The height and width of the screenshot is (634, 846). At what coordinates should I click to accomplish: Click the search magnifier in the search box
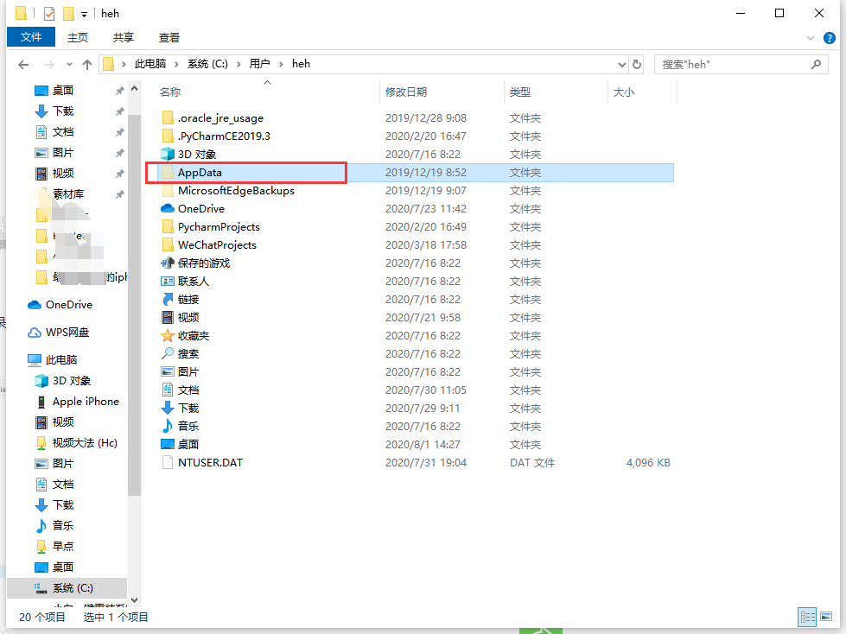[x=816, y=63]
